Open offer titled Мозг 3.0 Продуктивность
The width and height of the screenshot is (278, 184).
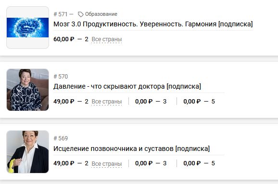coord(153,24)
